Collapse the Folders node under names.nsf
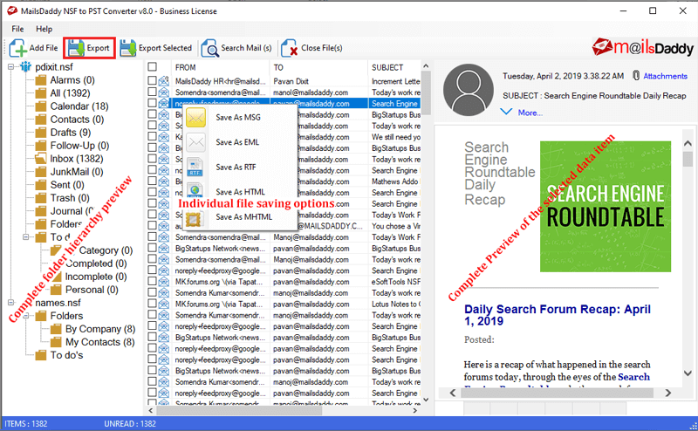The width and height of the screenshot is (698, 431). click(x=26, y=316)
